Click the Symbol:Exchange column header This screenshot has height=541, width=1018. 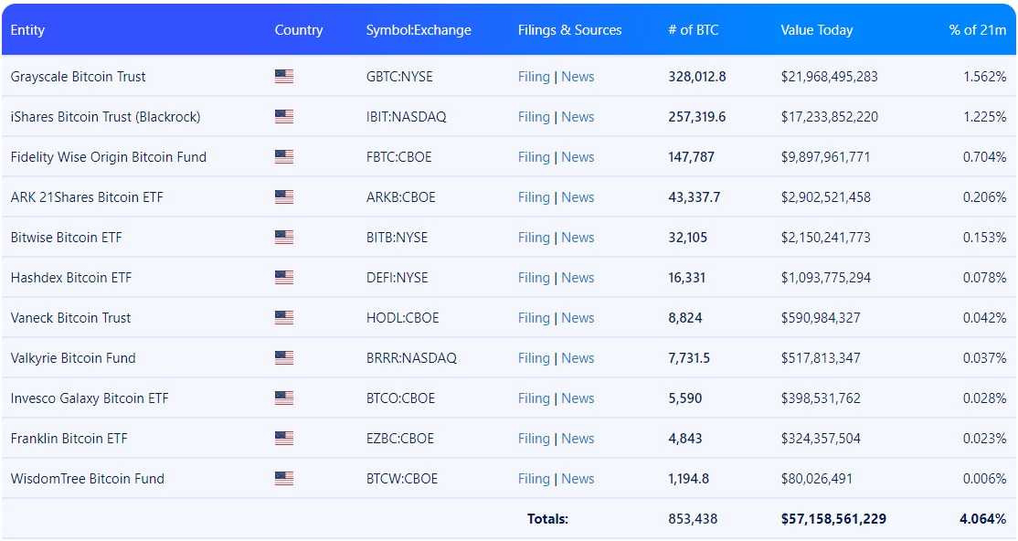419,30
